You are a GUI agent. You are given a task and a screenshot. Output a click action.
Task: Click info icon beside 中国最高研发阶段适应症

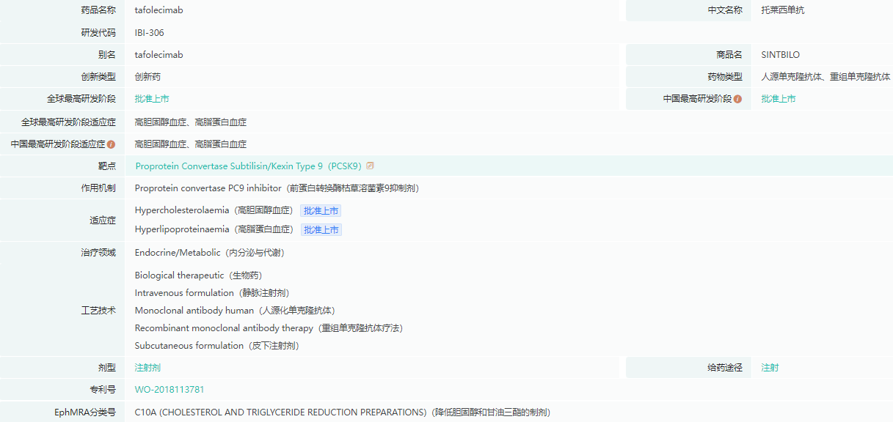pyautogui.click(x=112, y=144)
